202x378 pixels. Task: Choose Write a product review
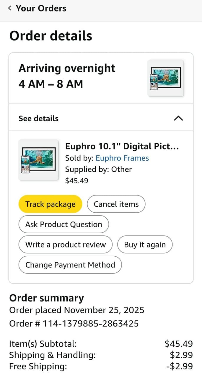click(x=65, y=245)
